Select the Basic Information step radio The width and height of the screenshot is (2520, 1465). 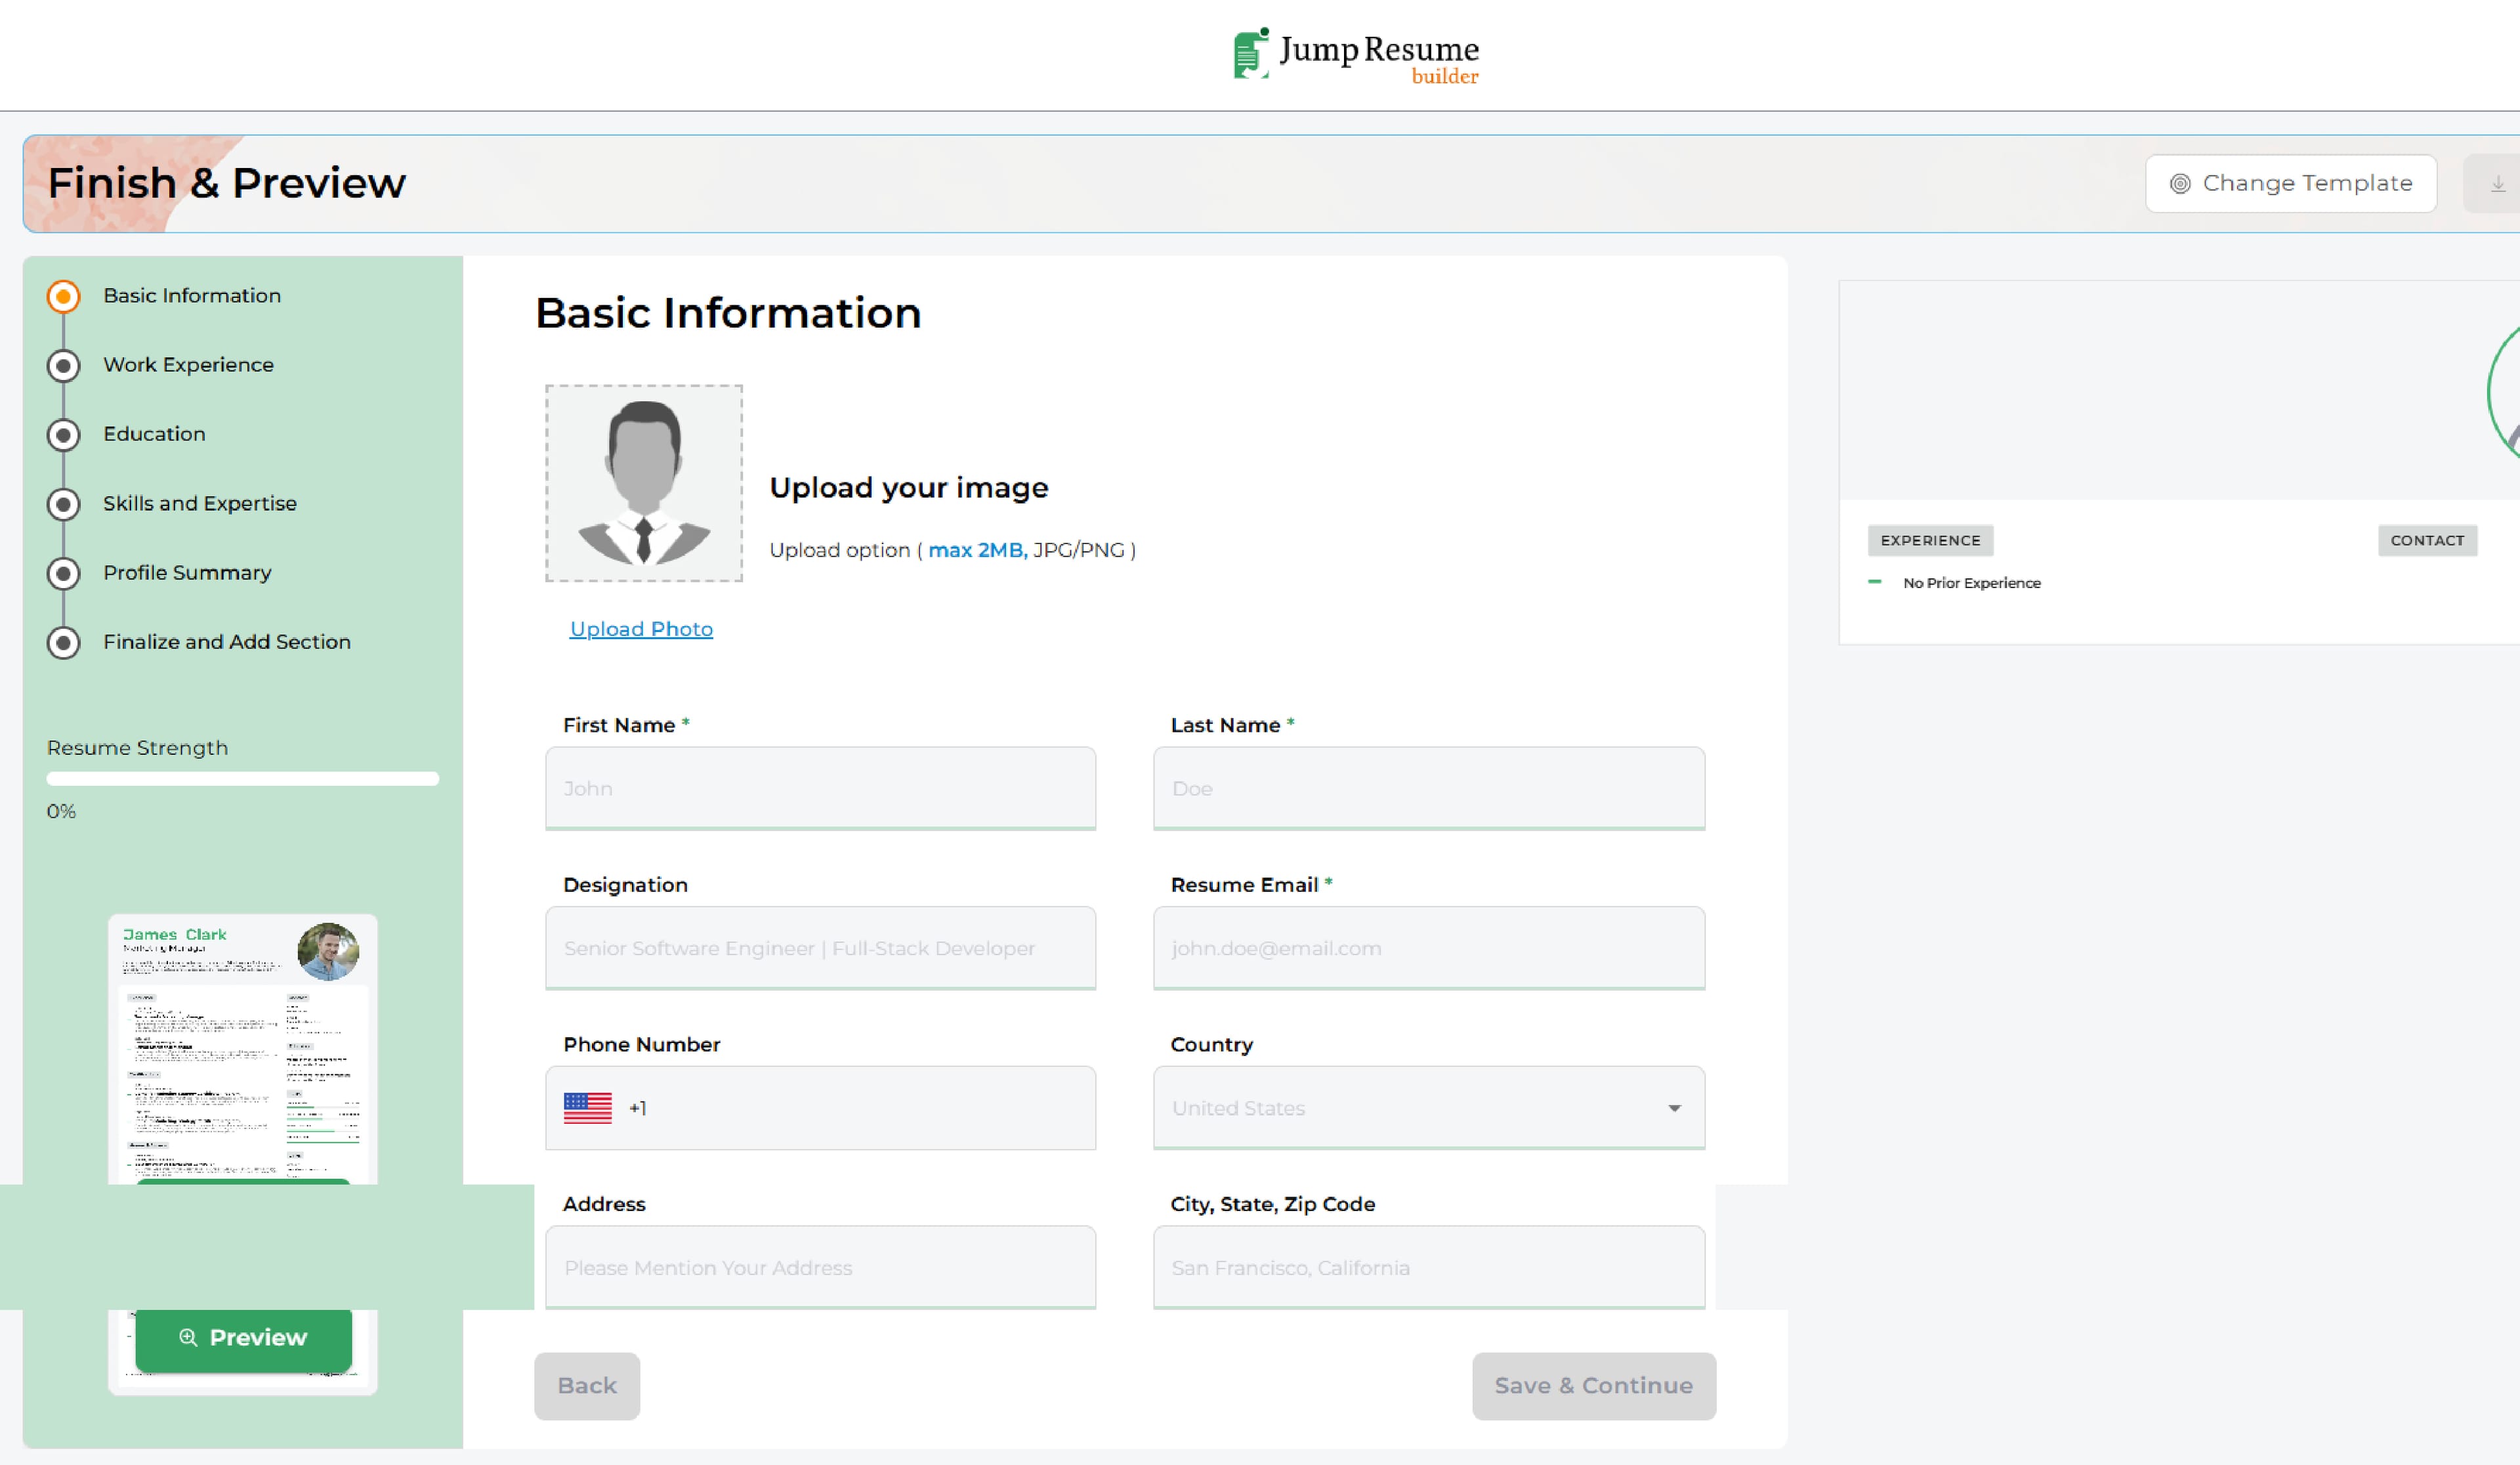(x=64, y=296)
